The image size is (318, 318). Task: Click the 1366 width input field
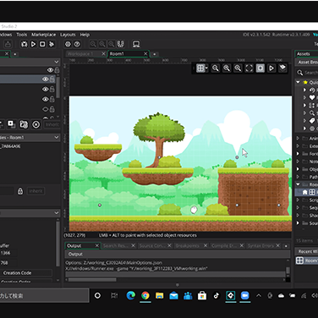pos(8,253)
